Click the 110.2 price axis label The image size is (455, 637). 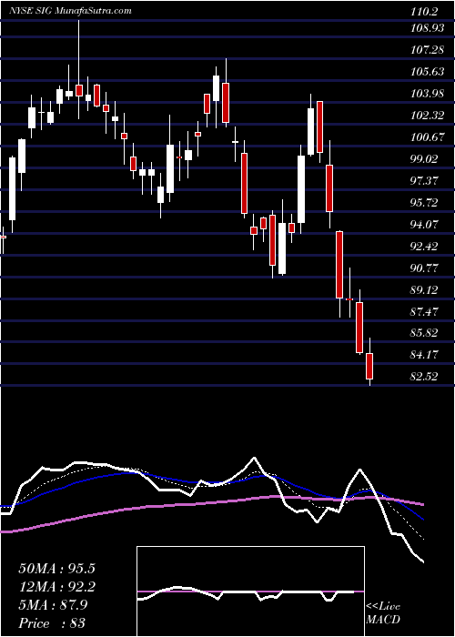[x=424, y=12]
